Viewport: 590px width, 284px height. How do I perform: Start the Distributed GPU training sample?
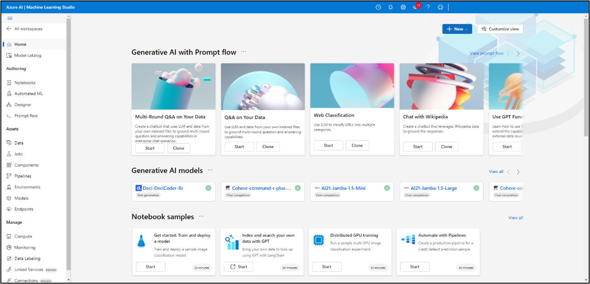326,267
